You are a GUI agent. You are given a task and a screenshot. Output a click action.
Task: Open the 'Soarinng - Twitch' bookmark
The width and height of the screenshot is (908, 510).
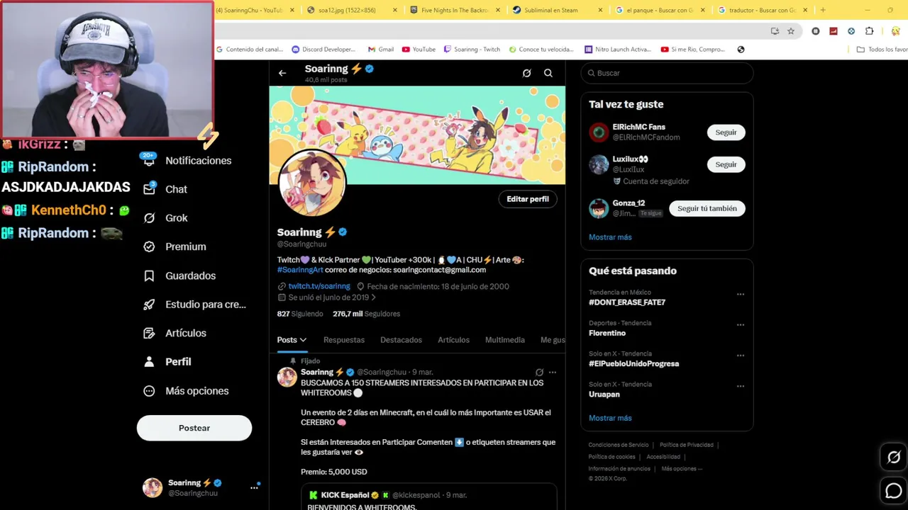(472, 50)
